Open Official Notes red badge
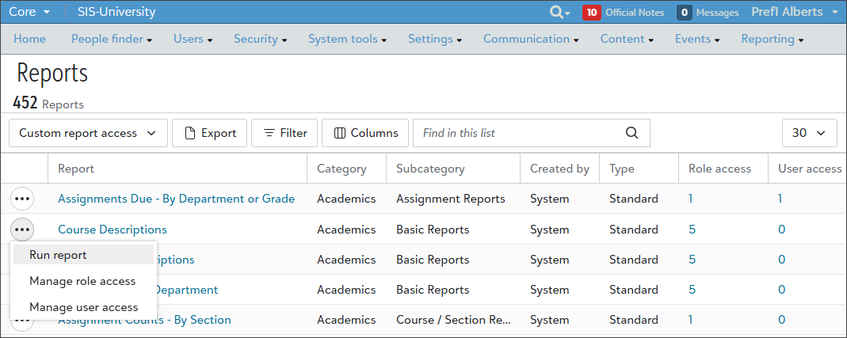This screenshot has width=847, height=338. pyautogui.click(x=591, y=13)
